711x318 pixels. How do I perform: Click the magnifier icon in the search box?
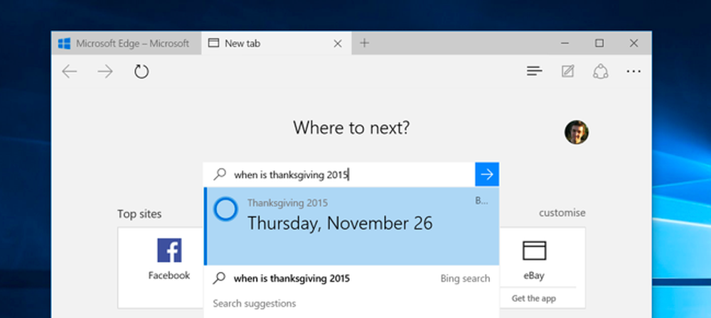pyautogui.click(x=220, y=175)
